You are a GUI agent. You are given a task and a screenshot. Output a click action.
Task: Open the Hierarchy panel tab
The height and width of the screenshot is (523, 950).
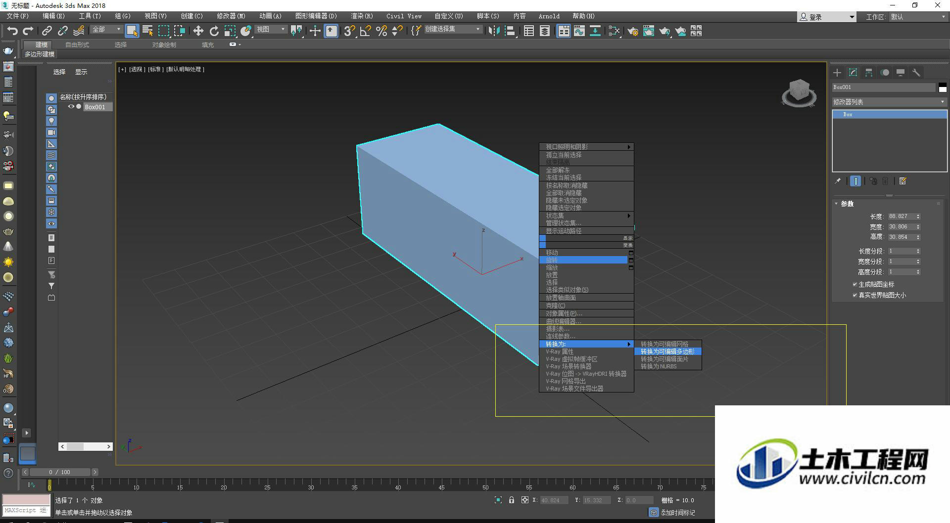click(x=869, y=73)
